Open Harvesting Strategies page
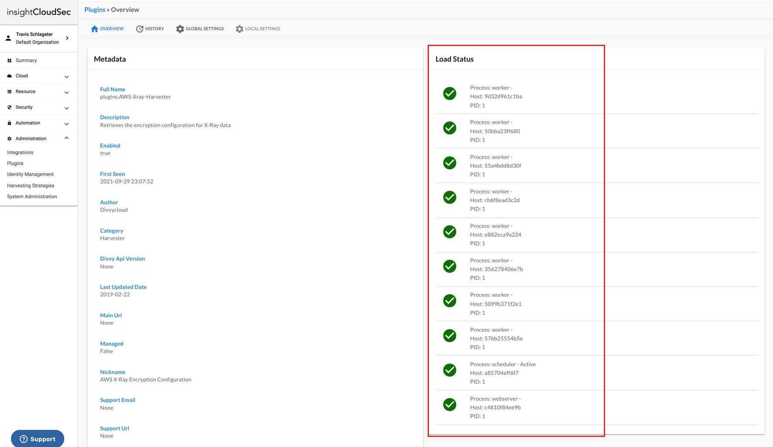773x447 pixels. (x=31, y=186)
